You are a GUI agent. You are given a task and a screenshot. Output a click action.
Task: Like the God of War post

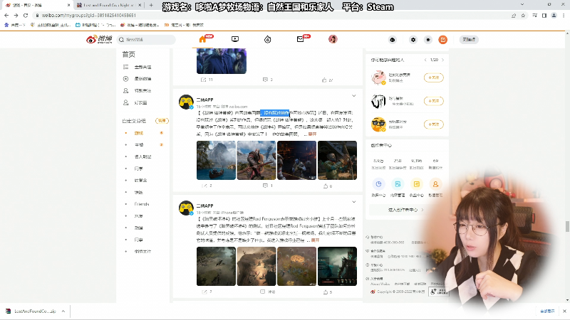click(326, 186)
